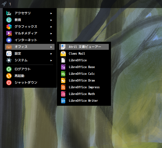Click the Atril document viewer icon

tap(63, 47)
